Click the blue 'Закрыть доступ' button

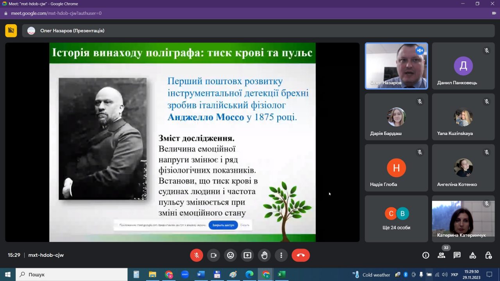coord(223,225)
